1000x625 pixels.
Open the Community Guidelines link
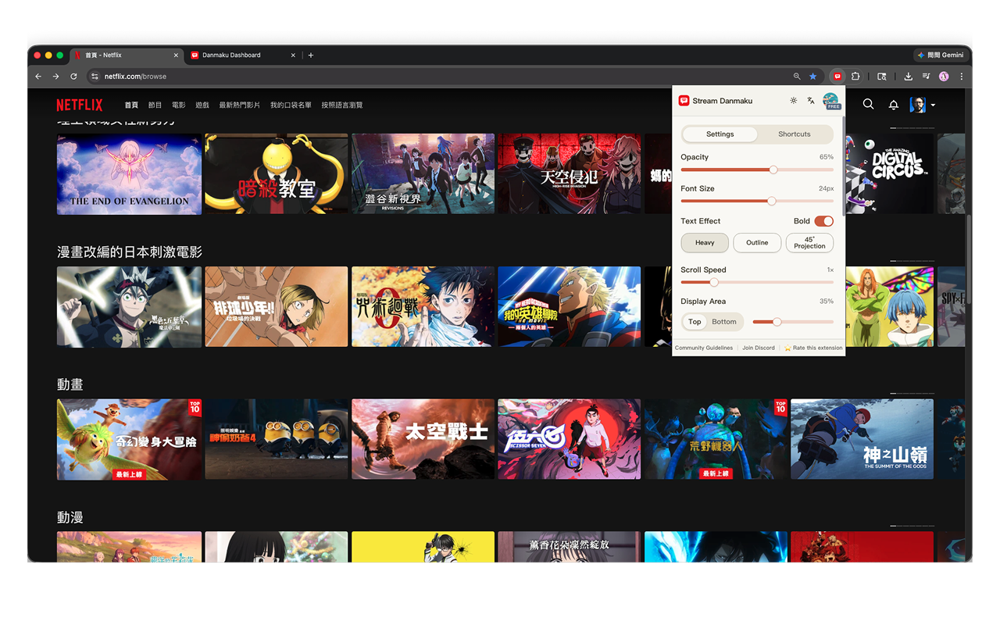pos(704,348)
